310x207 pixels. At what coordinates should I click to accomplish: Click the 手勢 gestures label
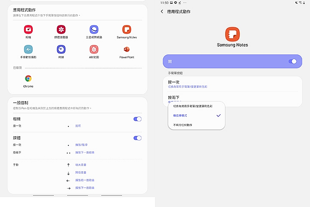pyautogui.click(x=15, y=165)
